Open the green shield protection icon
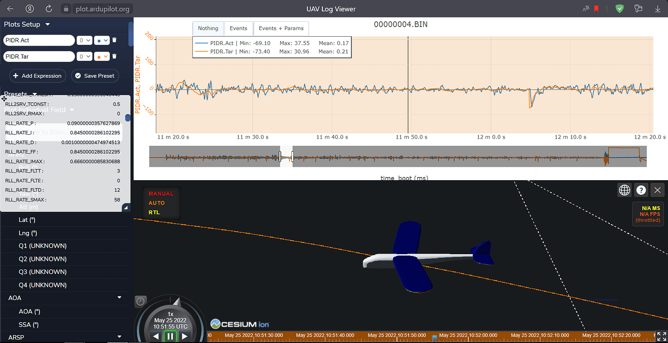 click(620, 9)
